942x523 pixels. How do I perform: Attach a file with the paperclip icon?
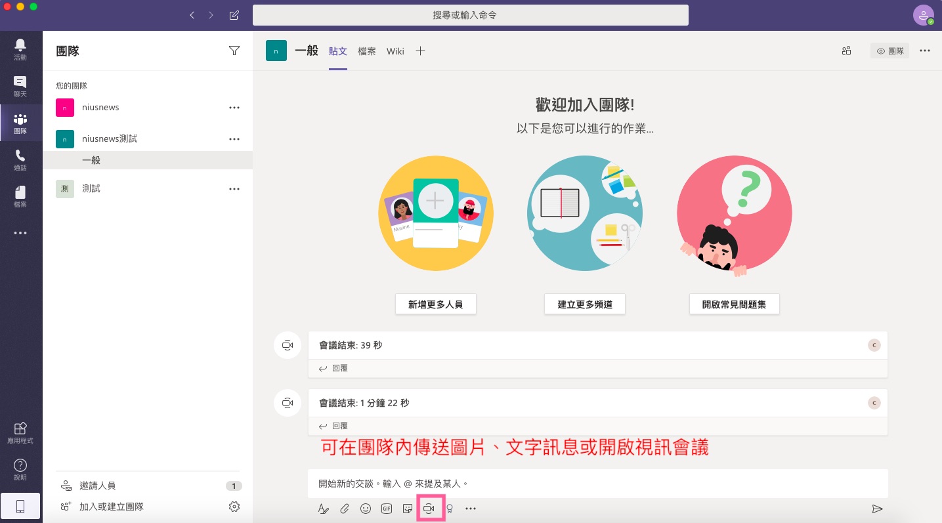coord(345,509)
